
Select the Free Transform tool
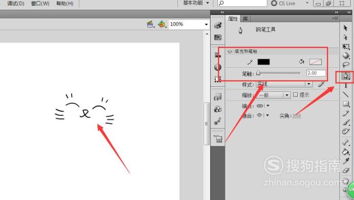(x=346, y=46)
